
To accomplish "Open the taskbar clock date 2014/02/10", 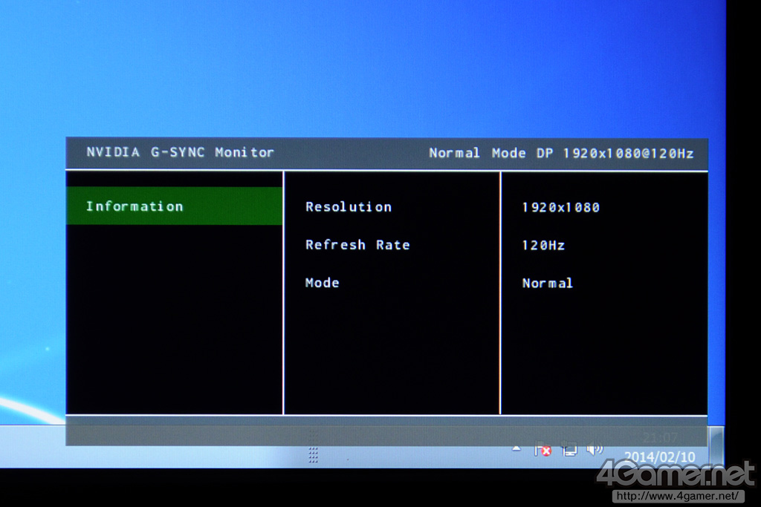I will (x=660, y=457).
